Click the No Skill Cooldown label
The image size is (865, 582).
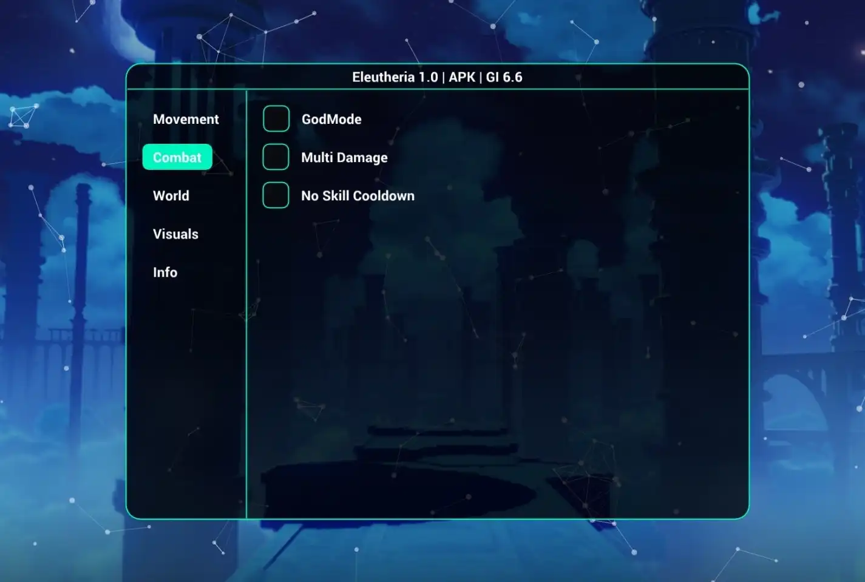pos(358,195)
